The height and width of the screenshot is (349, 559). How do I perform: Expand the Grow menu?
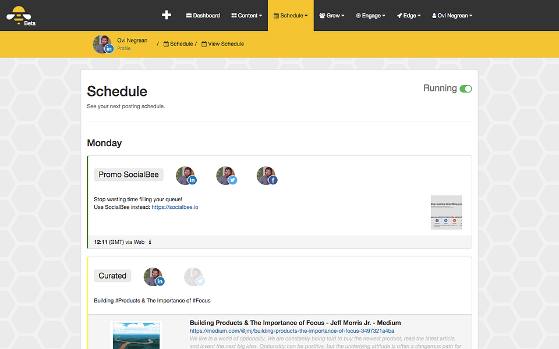(332, 15)
